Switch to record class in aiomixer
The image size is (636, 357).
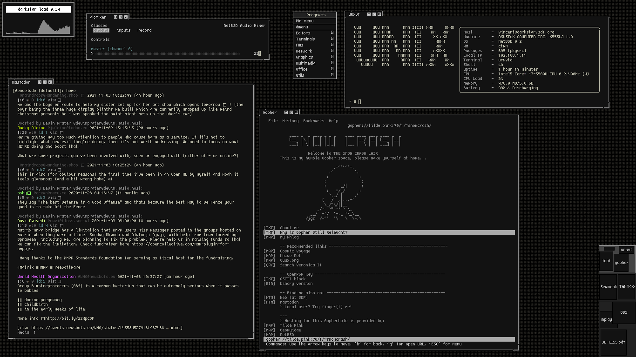click(x=144, y=30)
